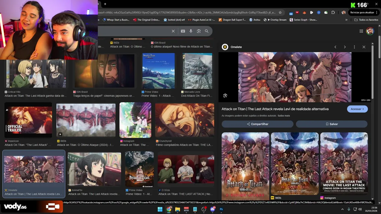Click the magnifier search button
Viewport: 381px width, 214px height.
tap(207, 31)
